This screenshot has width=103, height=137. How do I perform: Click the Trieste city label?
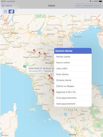[99, 28]
